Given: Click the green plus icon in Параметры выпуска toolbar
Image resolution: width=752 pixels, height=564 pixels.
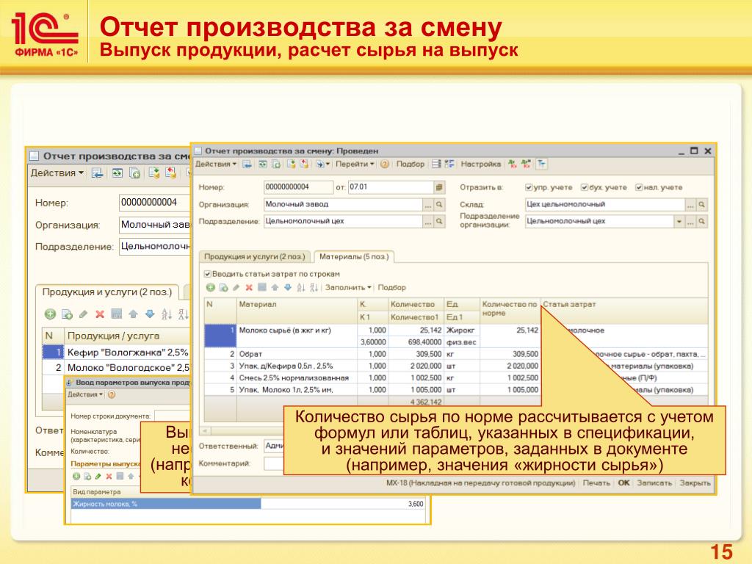Looking at the screenshot, I should (x=76, y=476).
